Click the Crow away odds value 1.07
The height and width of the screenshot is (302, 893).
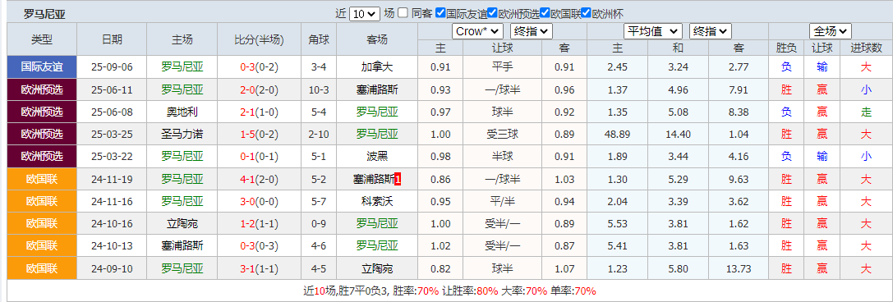[564, 268]
